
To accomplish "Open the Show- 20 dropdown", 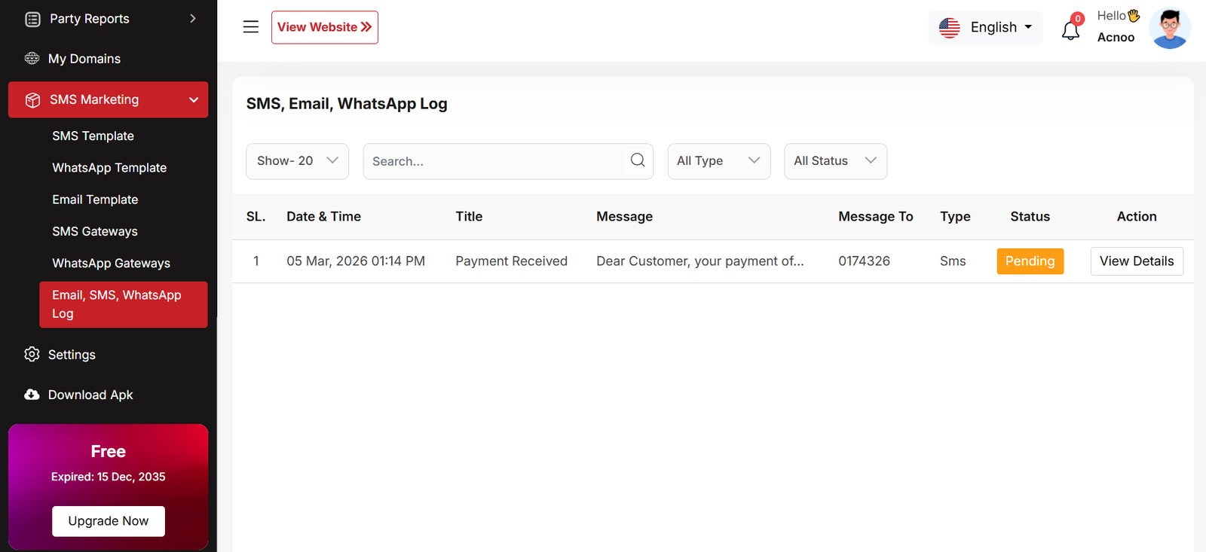I will pyautogui.click(x=297, y=161).
